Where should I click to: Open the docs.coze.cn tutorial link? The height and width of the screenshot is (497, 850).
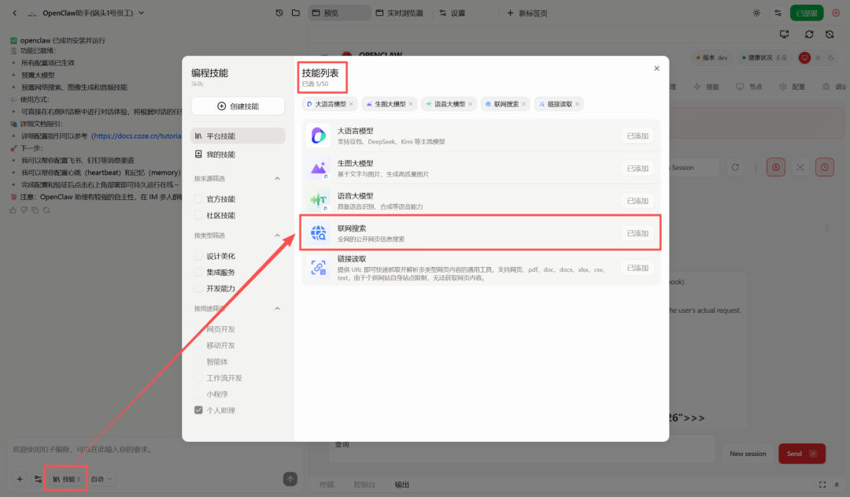click(x=137, y=136)
